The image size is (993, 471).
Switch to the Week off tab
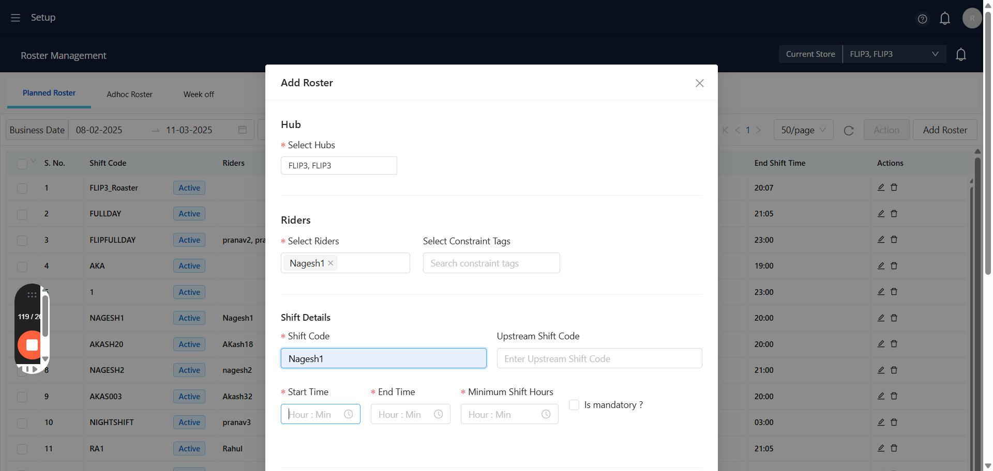(x=199, y=95)
